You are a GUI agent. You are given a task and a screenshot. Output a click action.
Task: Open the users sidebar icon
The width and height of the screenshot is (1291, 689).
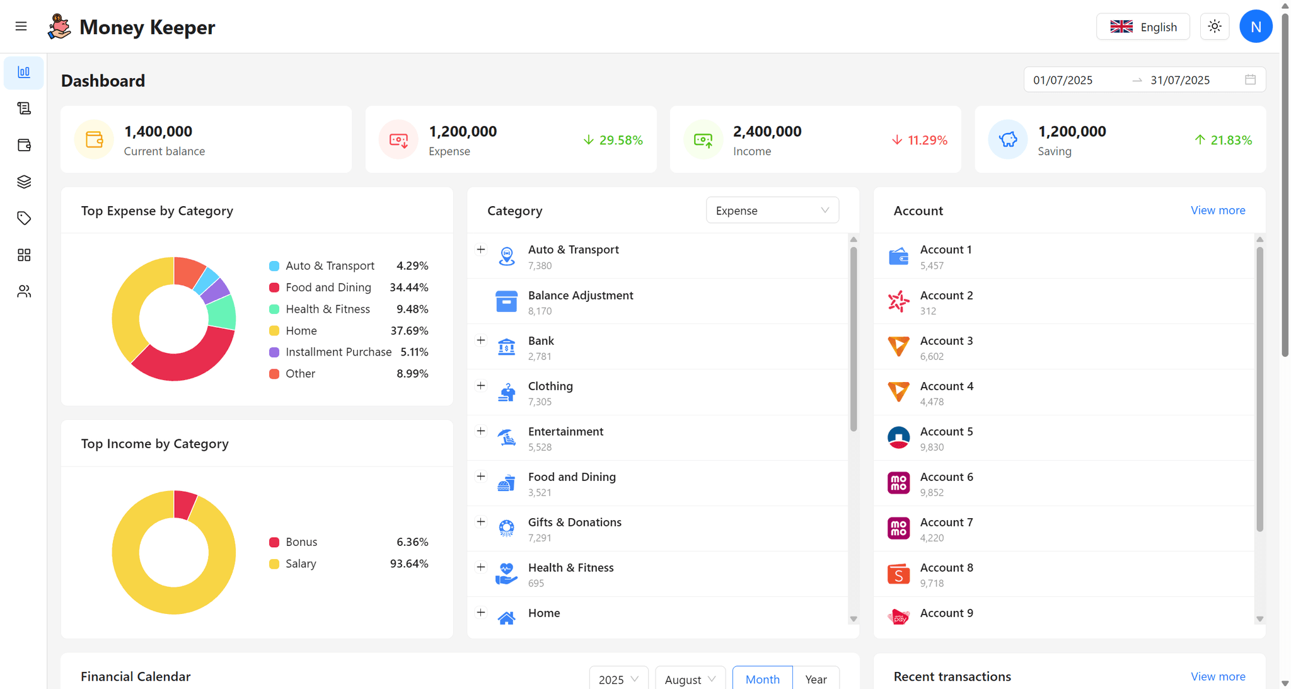point(24,291)
